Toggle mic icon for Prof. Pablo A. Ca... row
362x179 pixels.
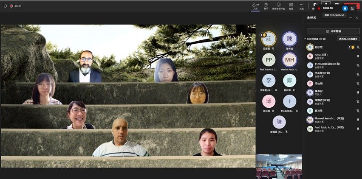(358, 129)
